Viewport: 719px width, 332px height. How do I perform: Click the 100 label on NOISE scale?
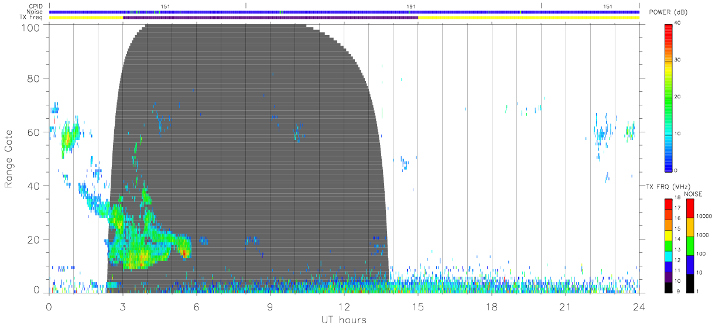point(700,254)
